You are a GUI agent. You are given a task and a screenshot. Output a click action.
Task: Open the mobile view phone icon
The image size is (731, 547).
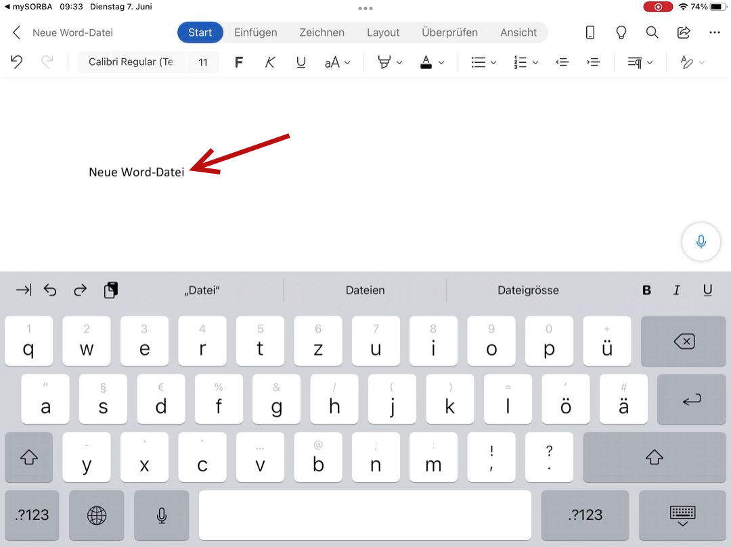click(590, 32)
